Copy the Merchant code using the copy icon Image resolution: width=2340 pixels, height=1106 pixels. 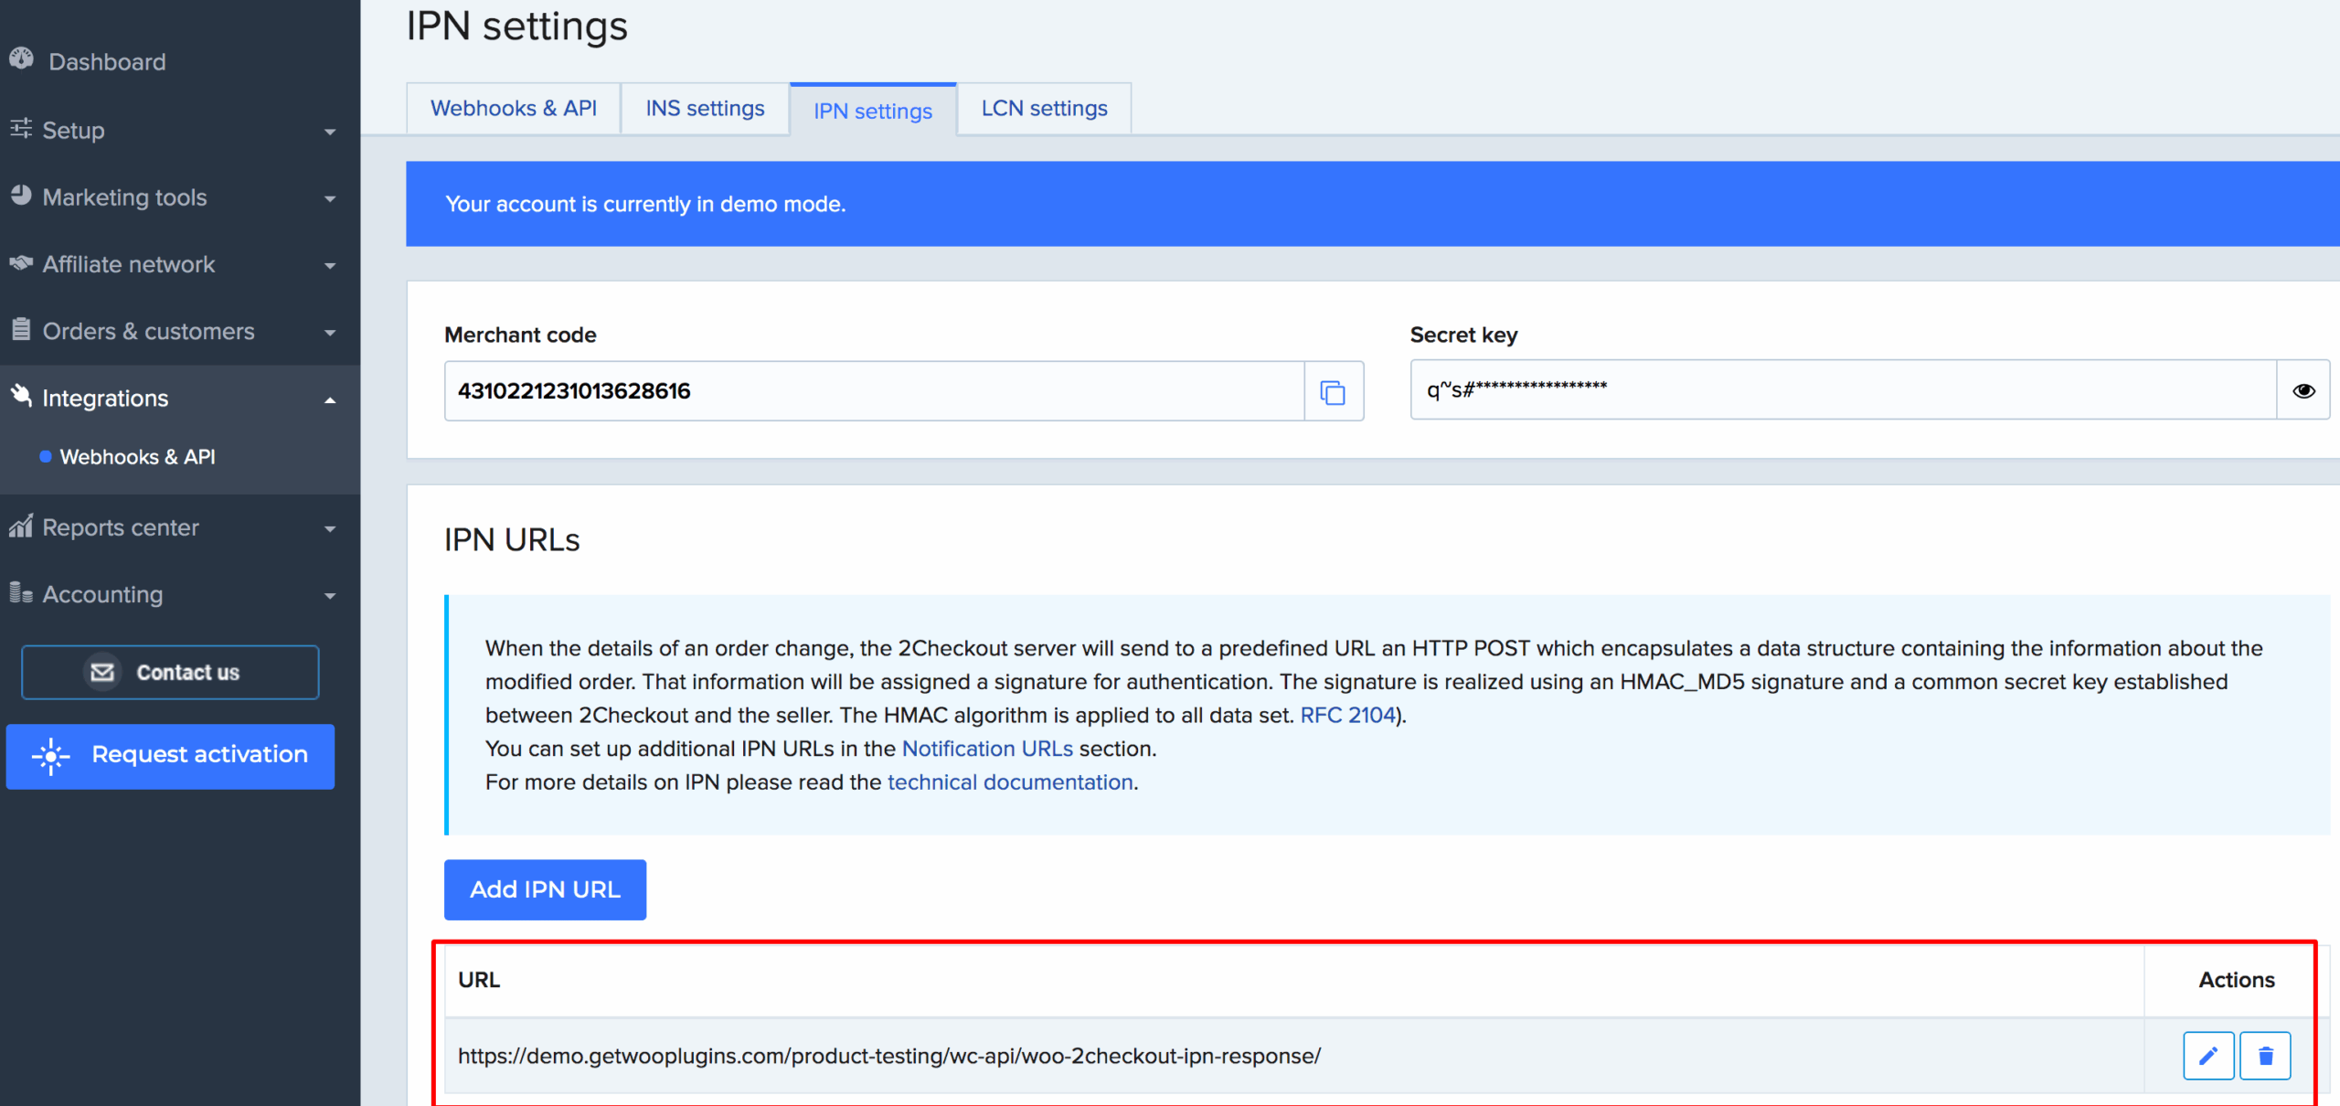[1334, 393]
